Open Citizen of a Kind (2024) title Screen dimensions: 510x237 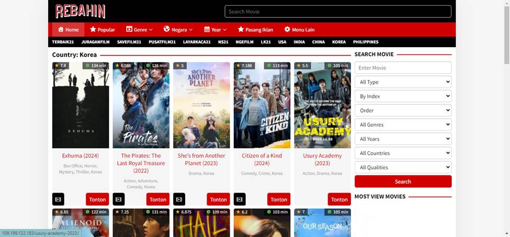pos(262,159)
